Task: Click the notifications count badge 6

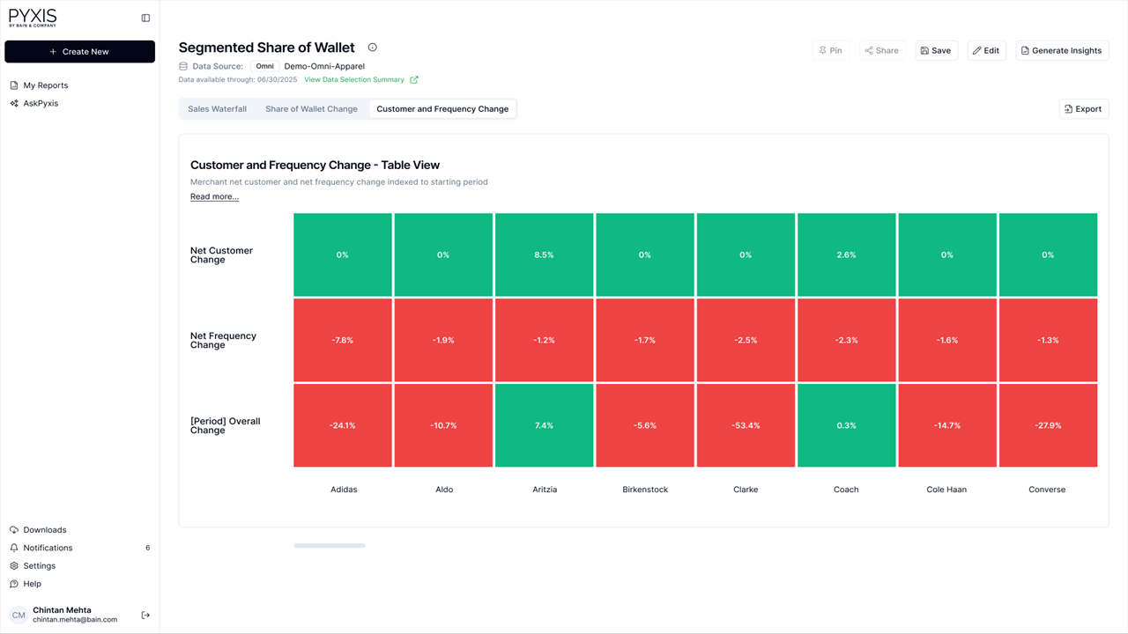Action: pyautogui.click(x=147, y=548)
